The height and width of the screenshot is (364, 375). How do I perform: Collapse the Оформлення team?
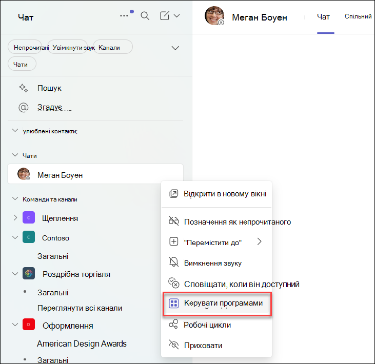click(x=15, y=325)
